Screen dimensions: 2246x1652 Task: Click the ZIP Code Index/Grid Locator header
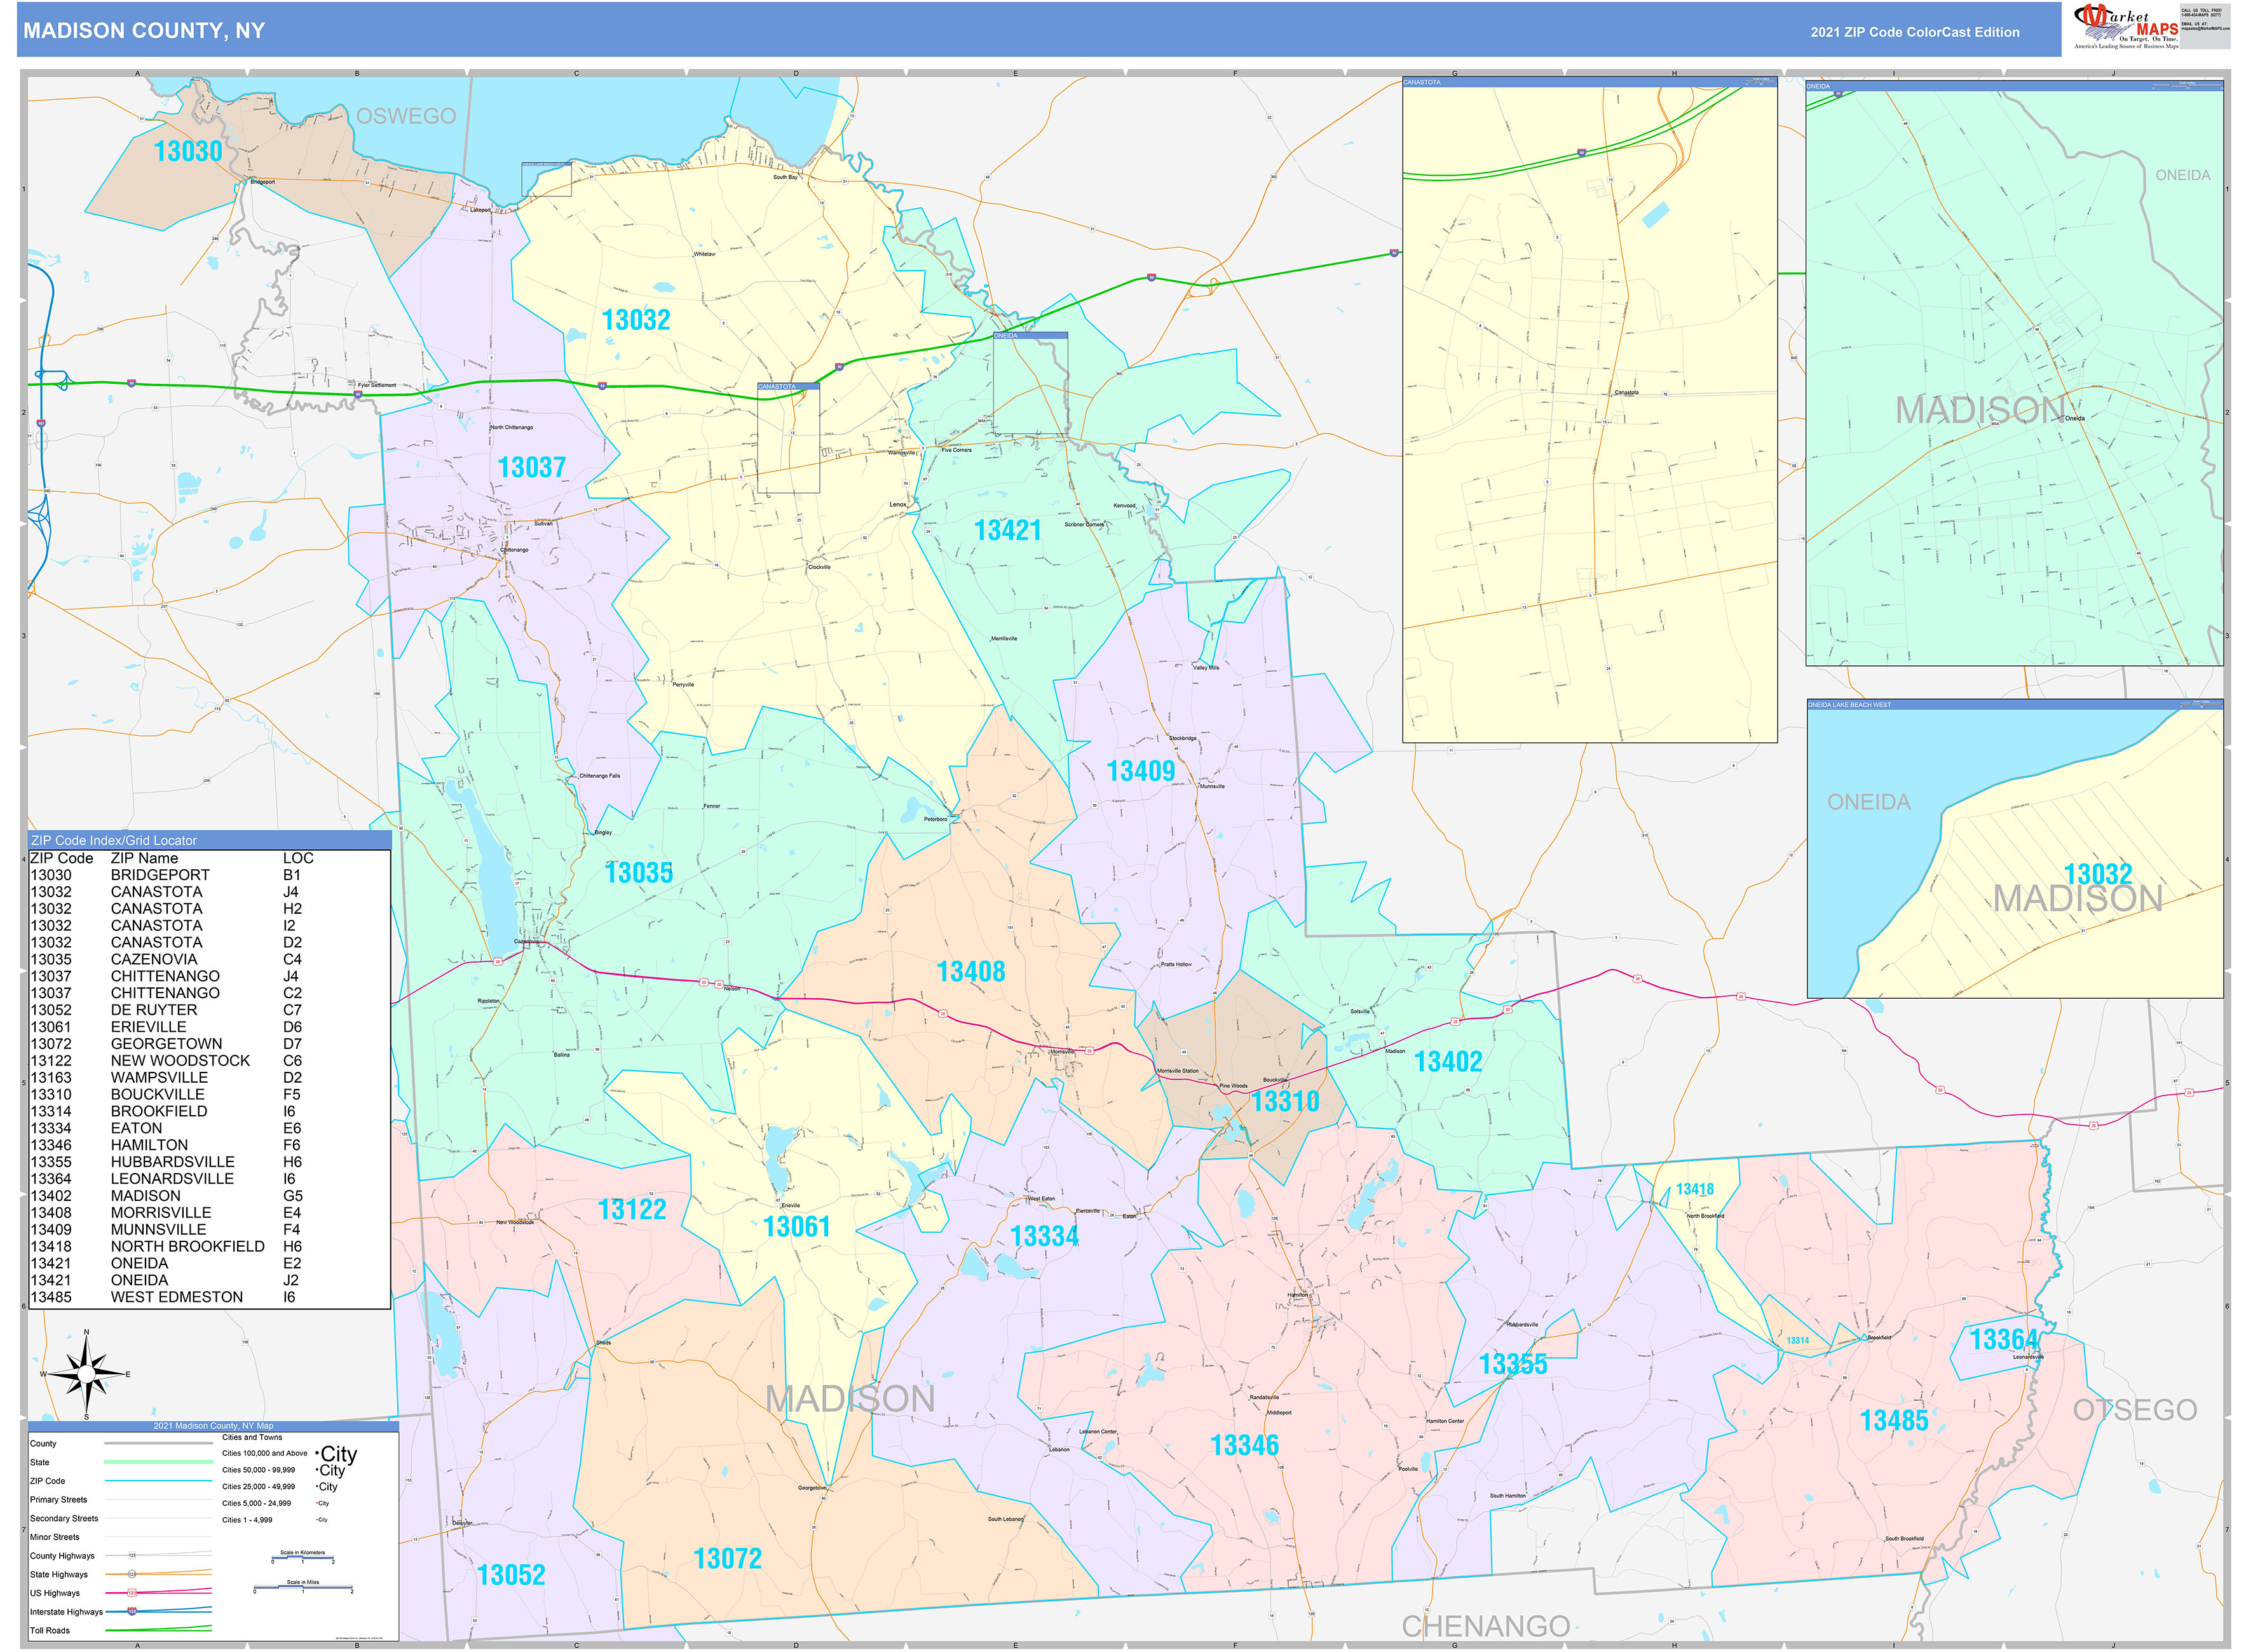pos(114,840)
